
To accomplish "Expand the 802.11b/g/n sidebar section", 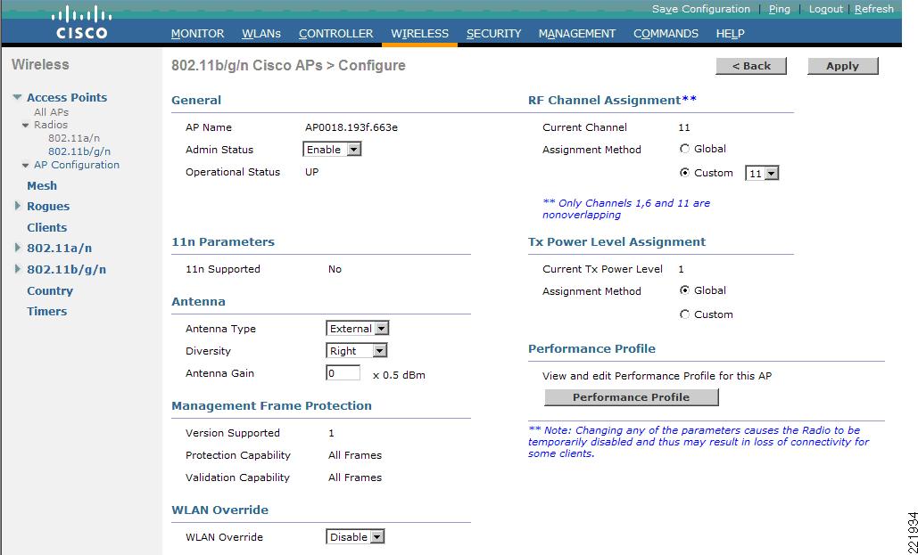I will (x=18, y=269).
